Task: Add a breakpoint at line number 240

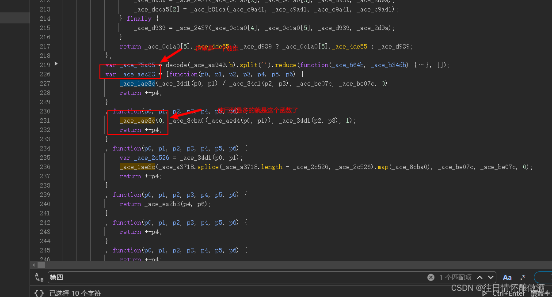Action: point(45,204)
